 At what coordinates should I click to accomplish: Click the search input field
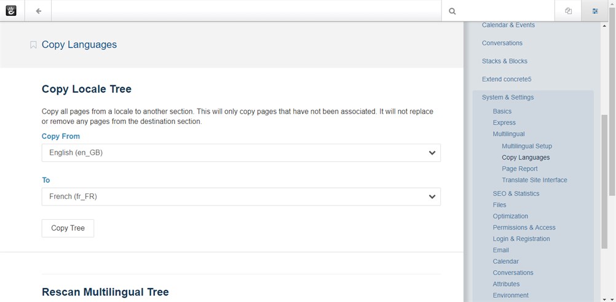504,11
